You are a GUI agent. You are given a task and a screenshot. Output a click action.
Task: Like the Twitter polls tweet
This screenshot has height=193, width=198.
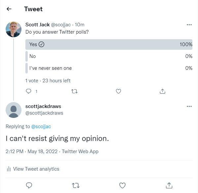coord(118,91)
